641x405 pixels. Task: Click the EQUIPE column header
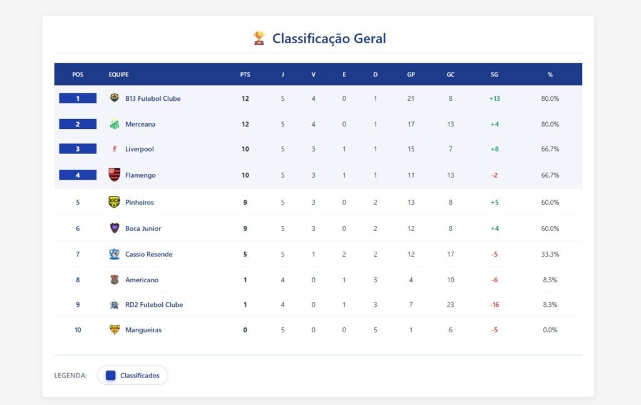pos(118,74)
